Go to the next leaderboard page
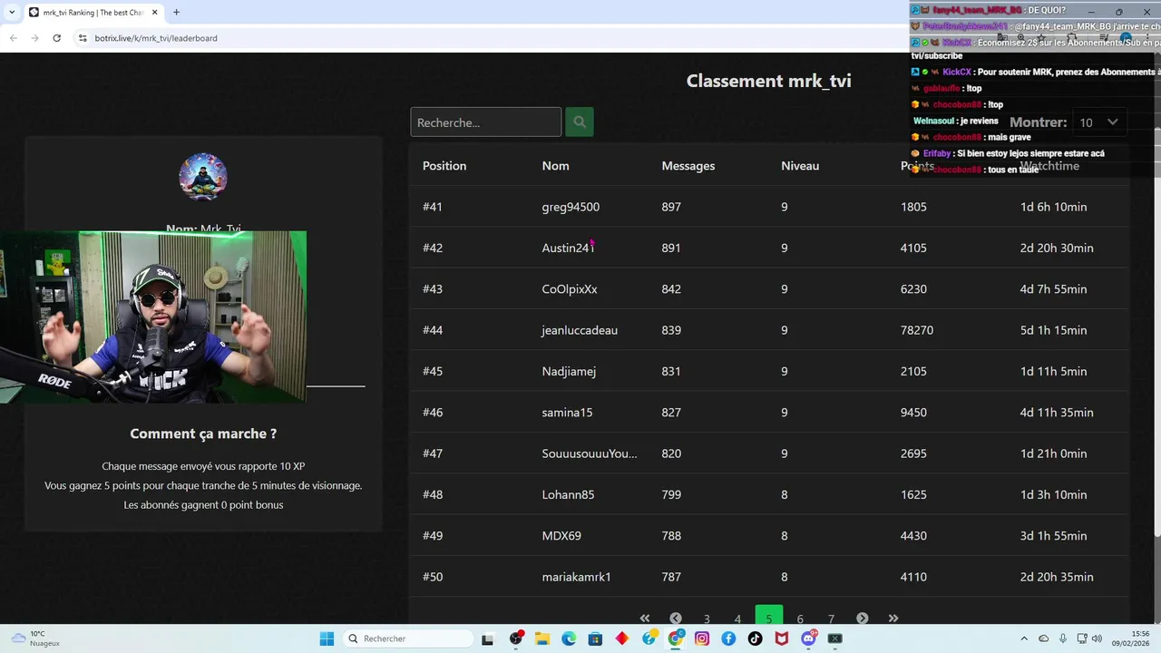Image resolution: width=1161 pixels, height=653 pixels. click(863, 619)
